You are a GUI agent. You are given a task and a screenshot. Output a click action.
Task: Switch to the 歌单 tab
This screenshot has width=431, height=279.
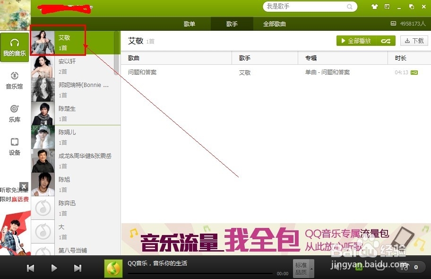coord(189,24)
